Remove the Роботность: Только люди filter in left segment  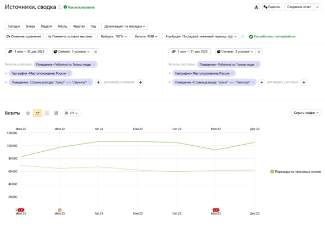coord(94,64)
